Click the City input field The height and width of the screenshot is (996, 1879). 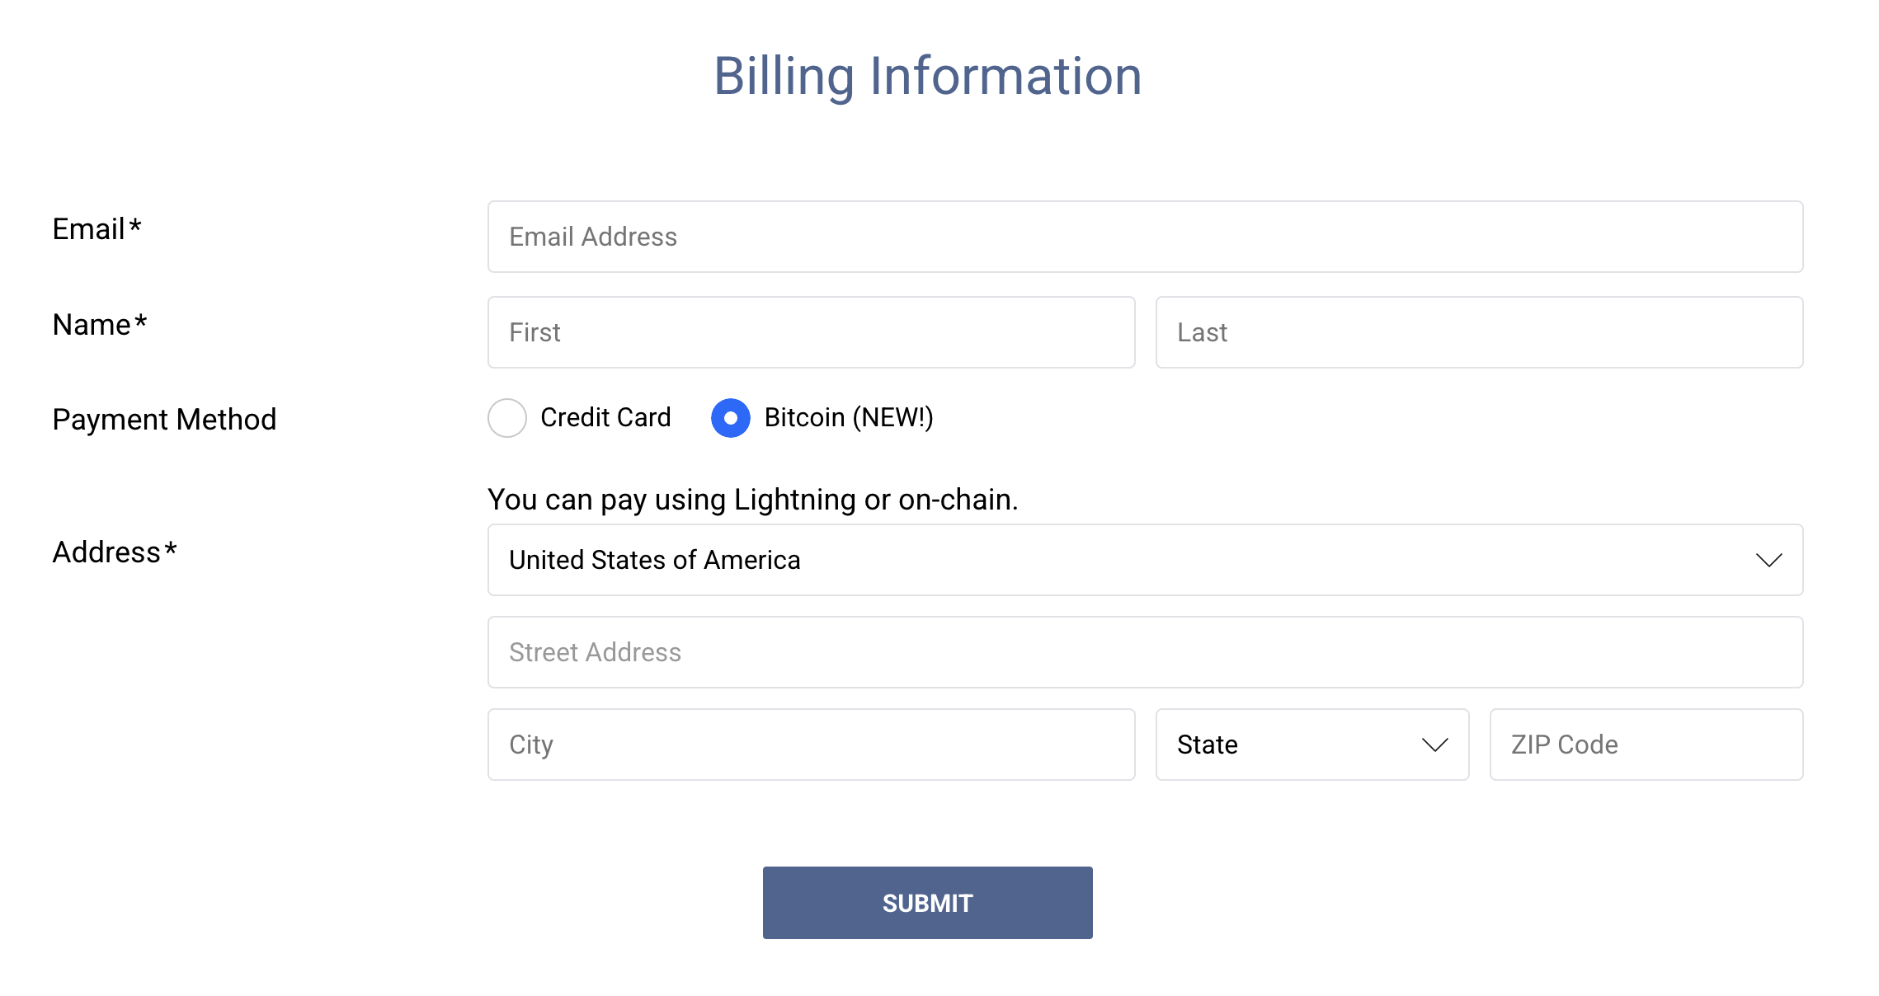(x=811, y=745)
